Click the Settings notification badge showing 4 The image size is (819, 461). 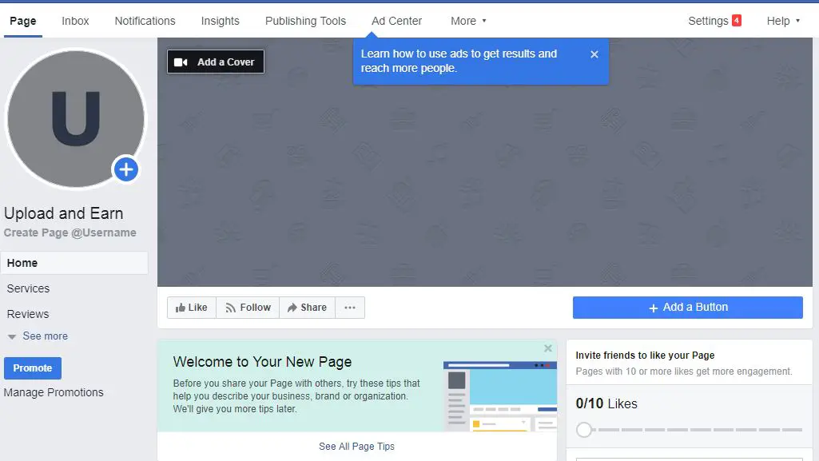(737, 21)
